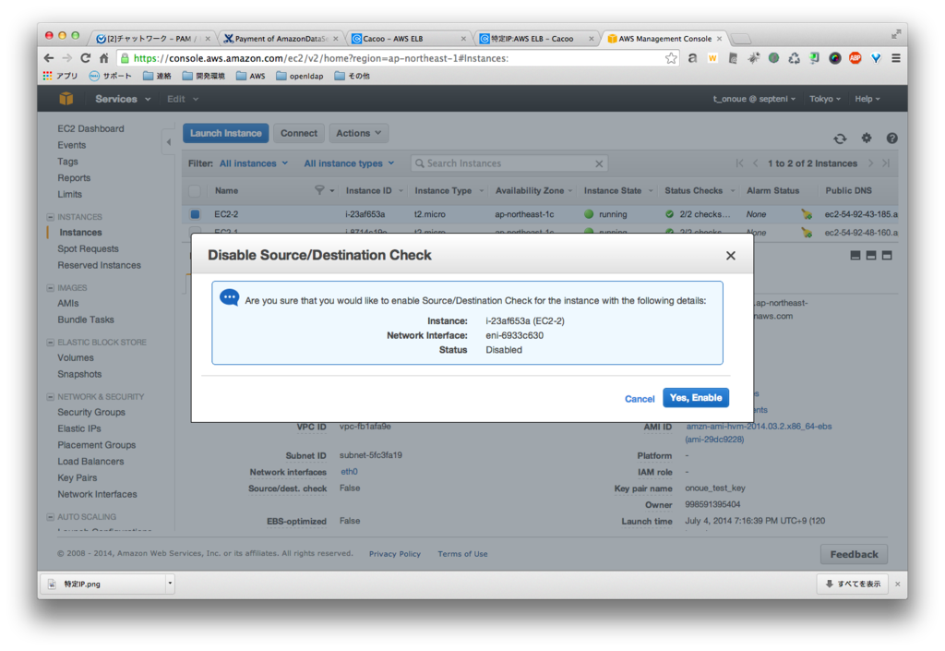Screen dimensions: 945x651
Task: Cancel the Source/Destination Check dialog
Action: click(x=640, y=398)
